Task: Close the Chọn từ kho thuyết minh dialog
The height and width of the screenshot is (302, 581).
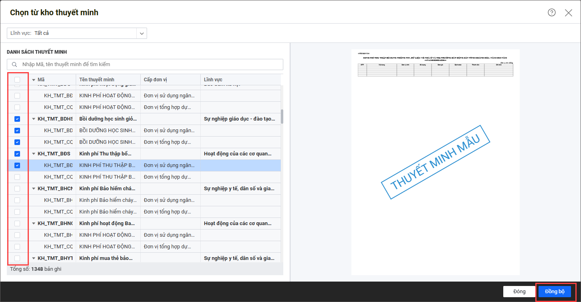Action: 569,13
